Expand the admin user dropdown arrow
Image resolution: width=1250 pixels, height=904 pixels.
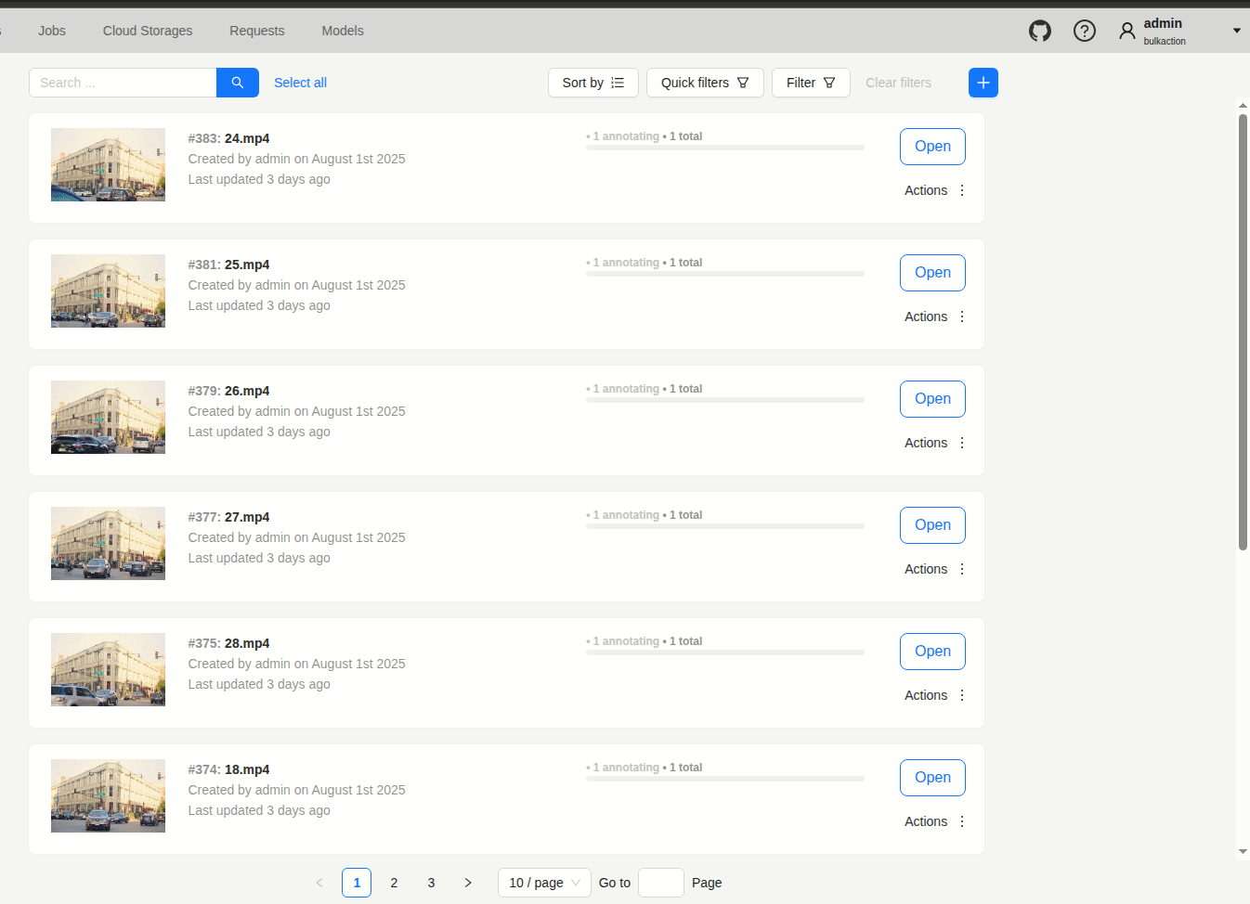click(1237, 31)
